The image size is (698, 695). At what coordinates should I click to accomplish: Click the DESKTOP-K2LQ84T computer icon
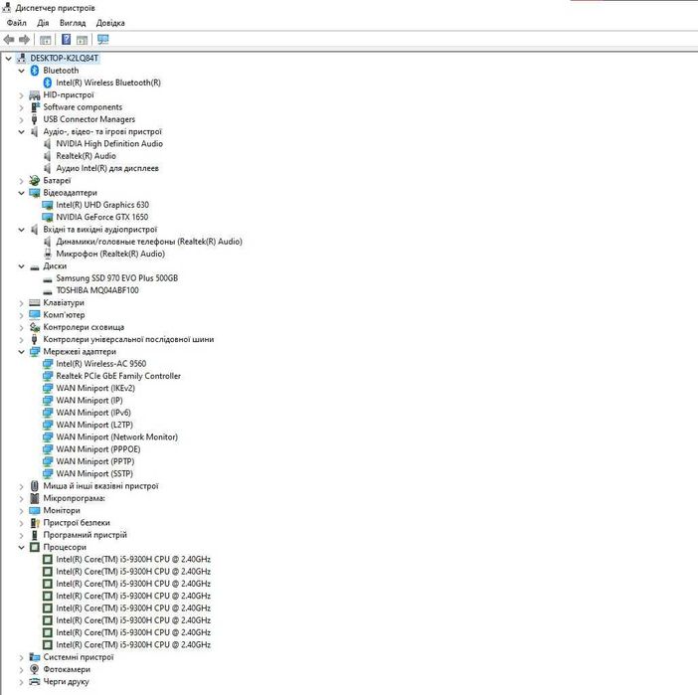pos(21,58)
